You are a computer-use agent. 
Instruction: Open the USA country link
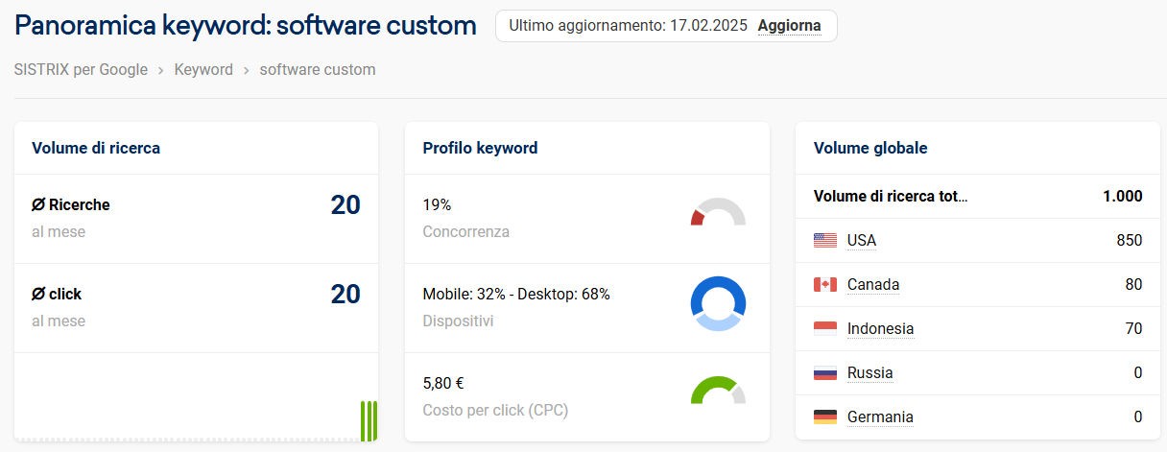[862, 240]
